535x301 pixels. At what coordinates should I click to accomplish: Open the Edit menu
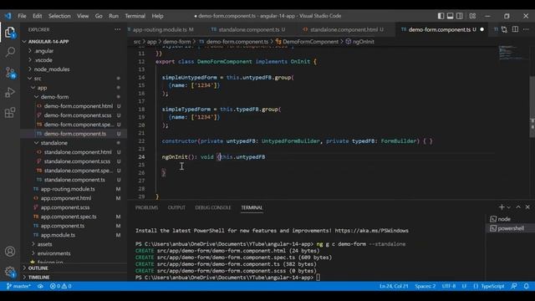37,16
